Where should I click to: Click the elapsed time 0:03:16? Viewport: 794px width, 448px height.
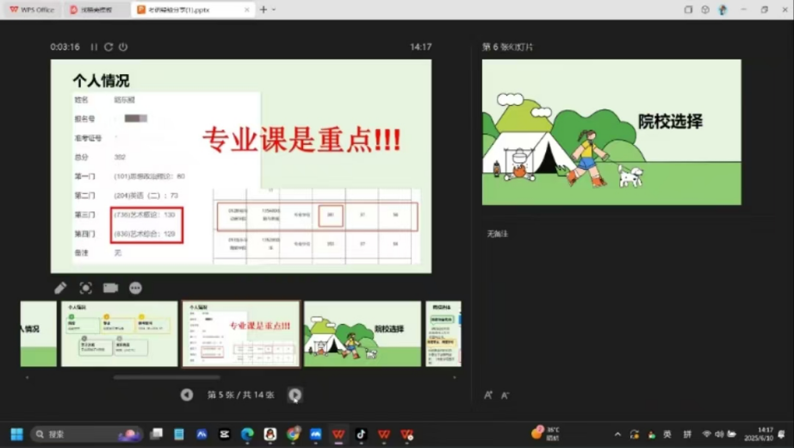point(65,47)
